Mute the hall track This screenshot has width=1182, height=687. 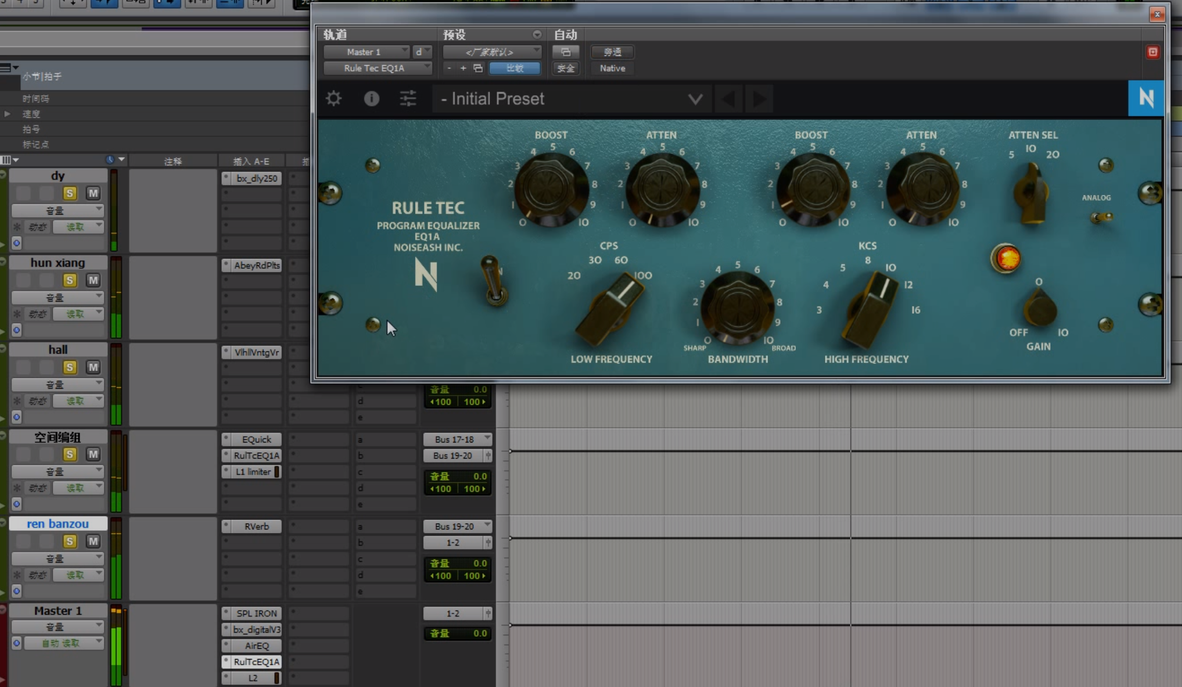[x=93, y=367]
